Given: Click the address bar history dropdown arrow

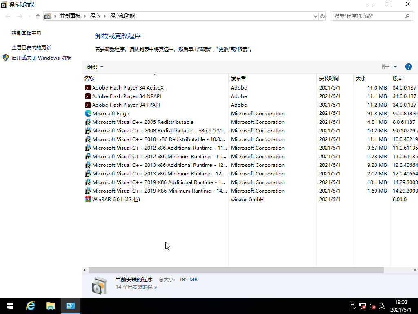Looking at the screenshot, I should coord(315,16).
